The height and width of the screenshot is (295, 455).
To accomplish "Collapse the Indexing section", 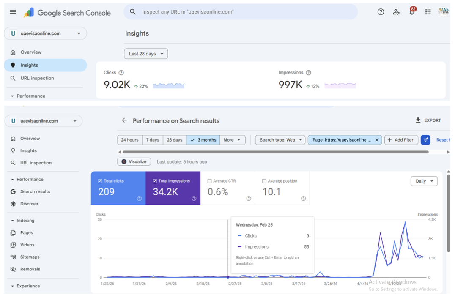I will click(12, 221).
